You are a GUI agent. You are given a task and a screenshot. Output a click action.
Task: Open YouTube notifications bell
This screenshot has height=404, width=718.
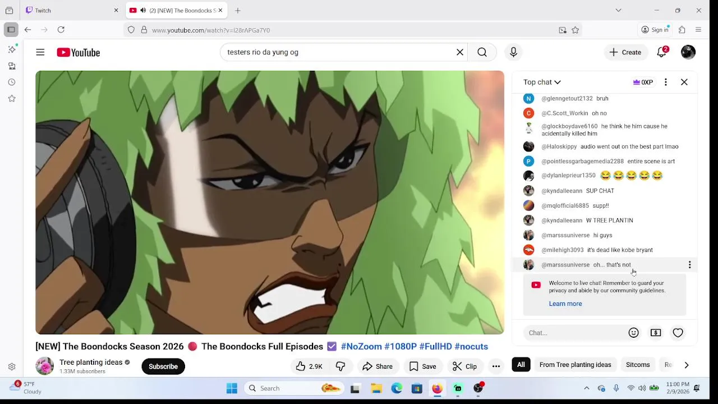tap(662, 52)
